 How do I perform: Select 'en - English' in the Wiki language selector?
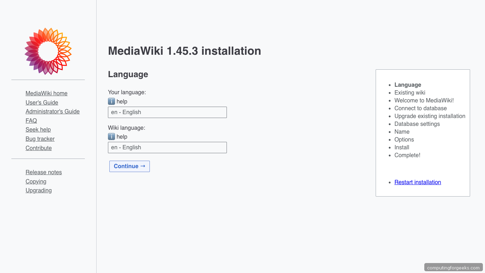(x=167, y=148)
